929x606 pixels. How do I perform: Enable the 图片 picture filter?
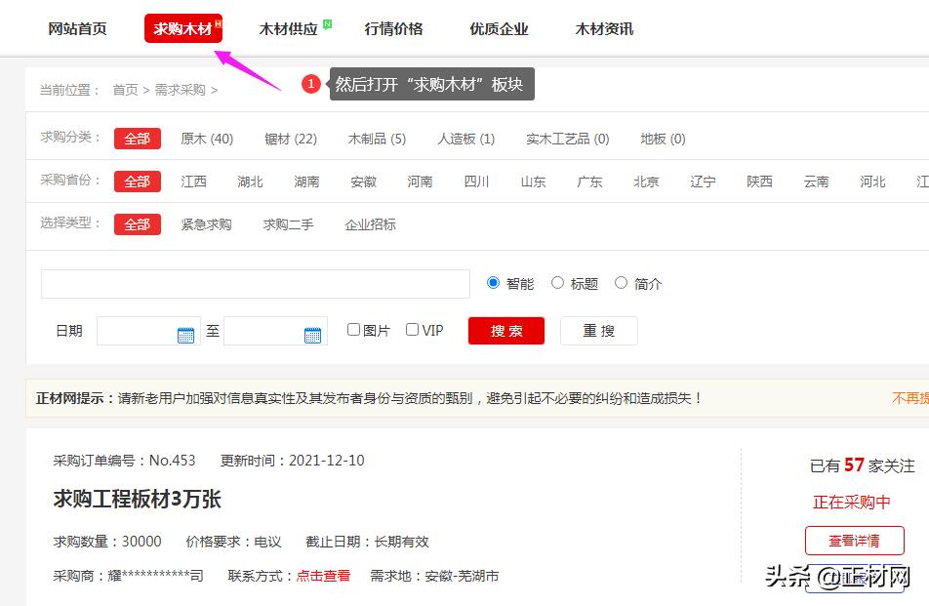354,330
